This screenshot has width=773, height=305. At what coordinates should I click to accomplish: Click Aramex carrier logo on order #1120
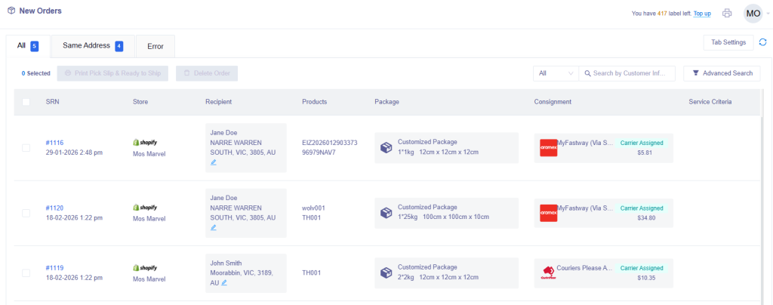tap(548, 213)
